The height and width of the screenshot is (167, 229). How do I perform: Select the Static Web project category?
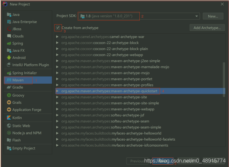(28, 126)
